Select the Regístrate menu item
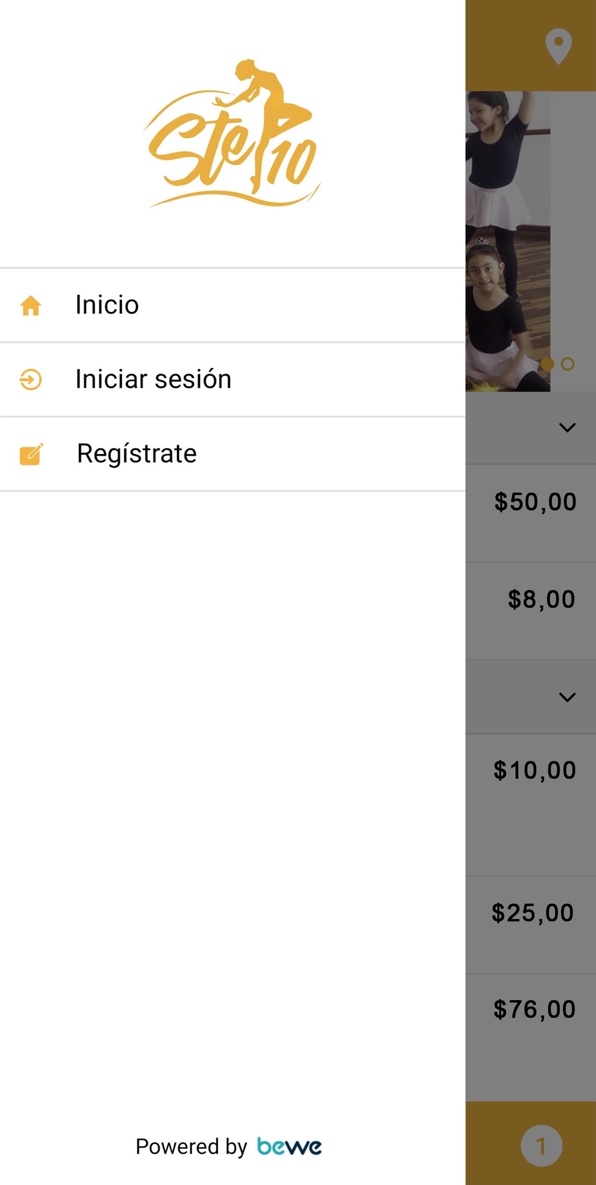The image size is (596, 1185). click(x=233, y=454)
